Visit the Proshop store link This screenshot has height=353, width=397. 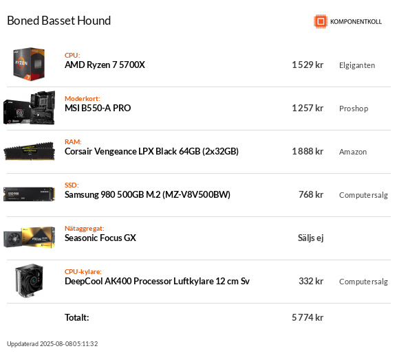pos(354,109)
